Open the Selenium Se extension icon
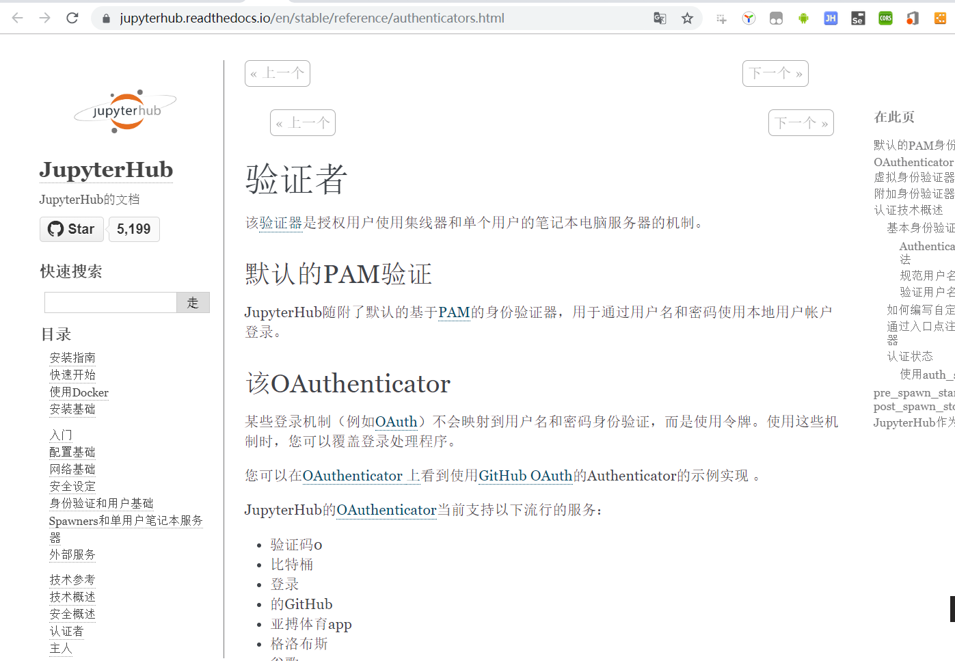Screen dimensions: 955x661 click(x=858, y=18)
